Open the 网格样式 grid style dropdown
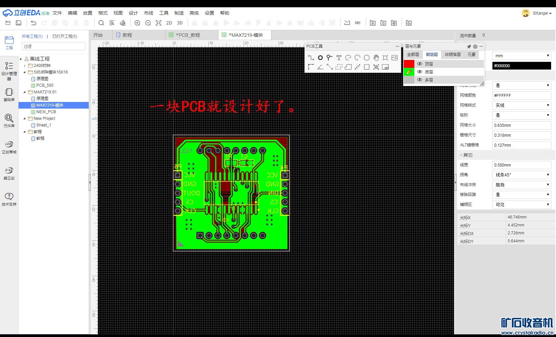Image resolution: width=556 pixels, height=337 pixels. pos(521,105)
